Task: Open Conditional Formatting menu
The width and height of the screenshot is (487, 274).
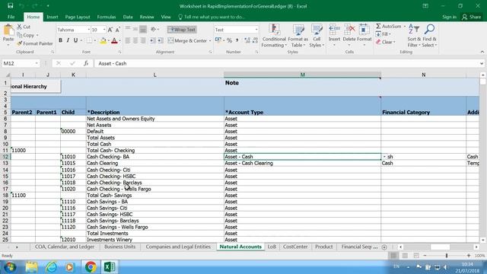Action: [274, 36]
